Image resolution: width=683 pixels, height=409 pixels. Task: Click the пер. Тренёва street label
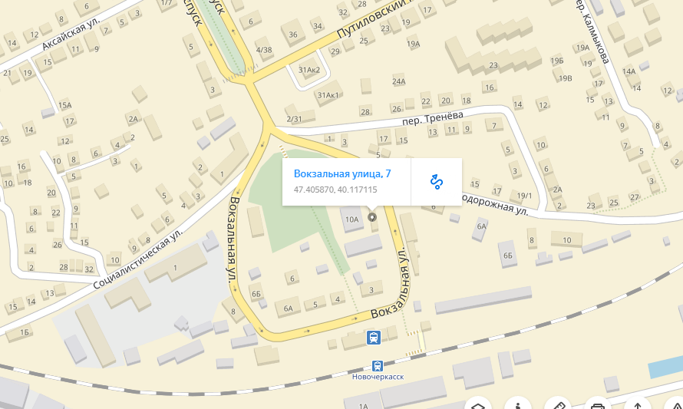(x=433, y=117)
